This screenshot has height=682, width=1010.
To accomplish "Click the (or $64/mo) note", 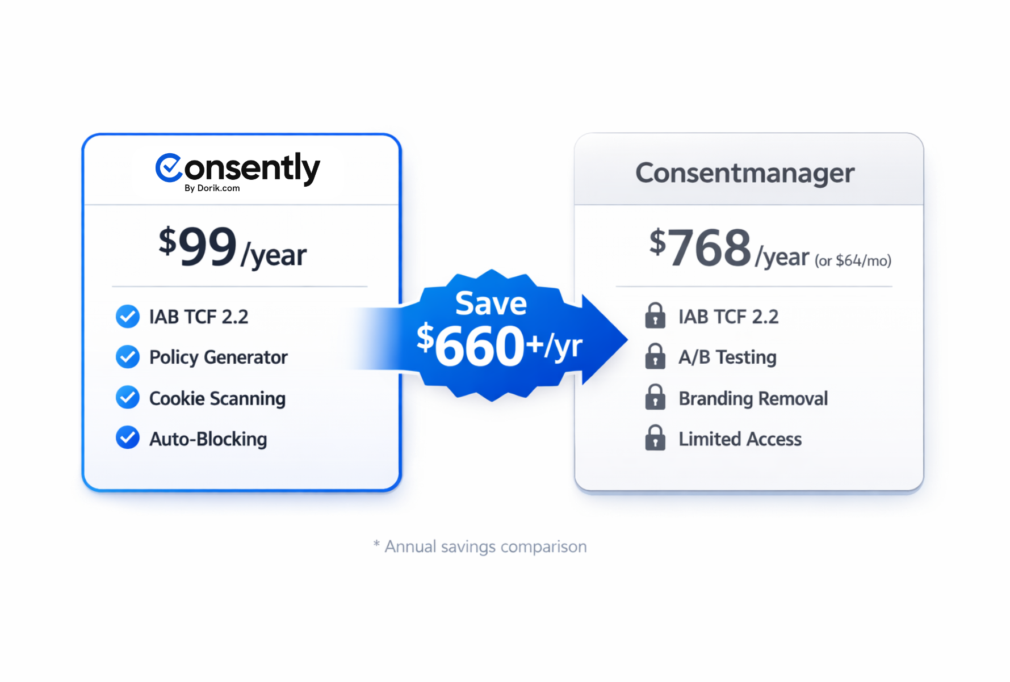I will 853,260.
